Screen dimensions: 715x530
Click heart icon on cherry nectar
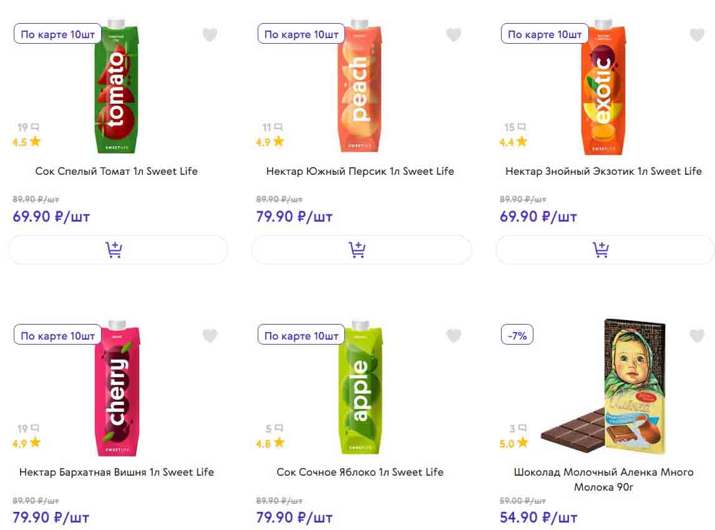[210, 336]
